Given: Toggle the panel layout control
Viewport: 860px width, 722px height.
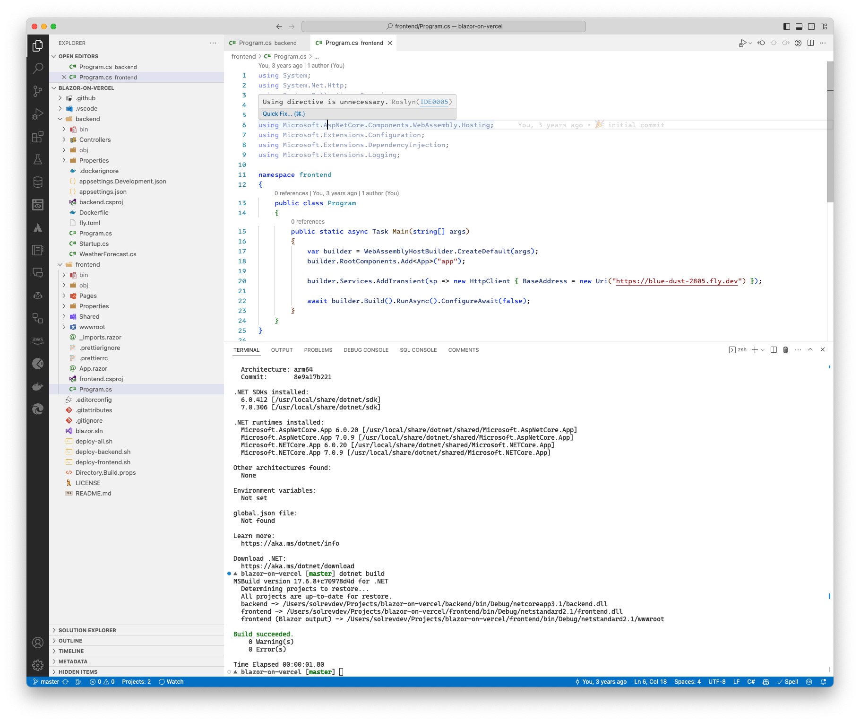Looking at the screenshot, I should pos(799,26).
